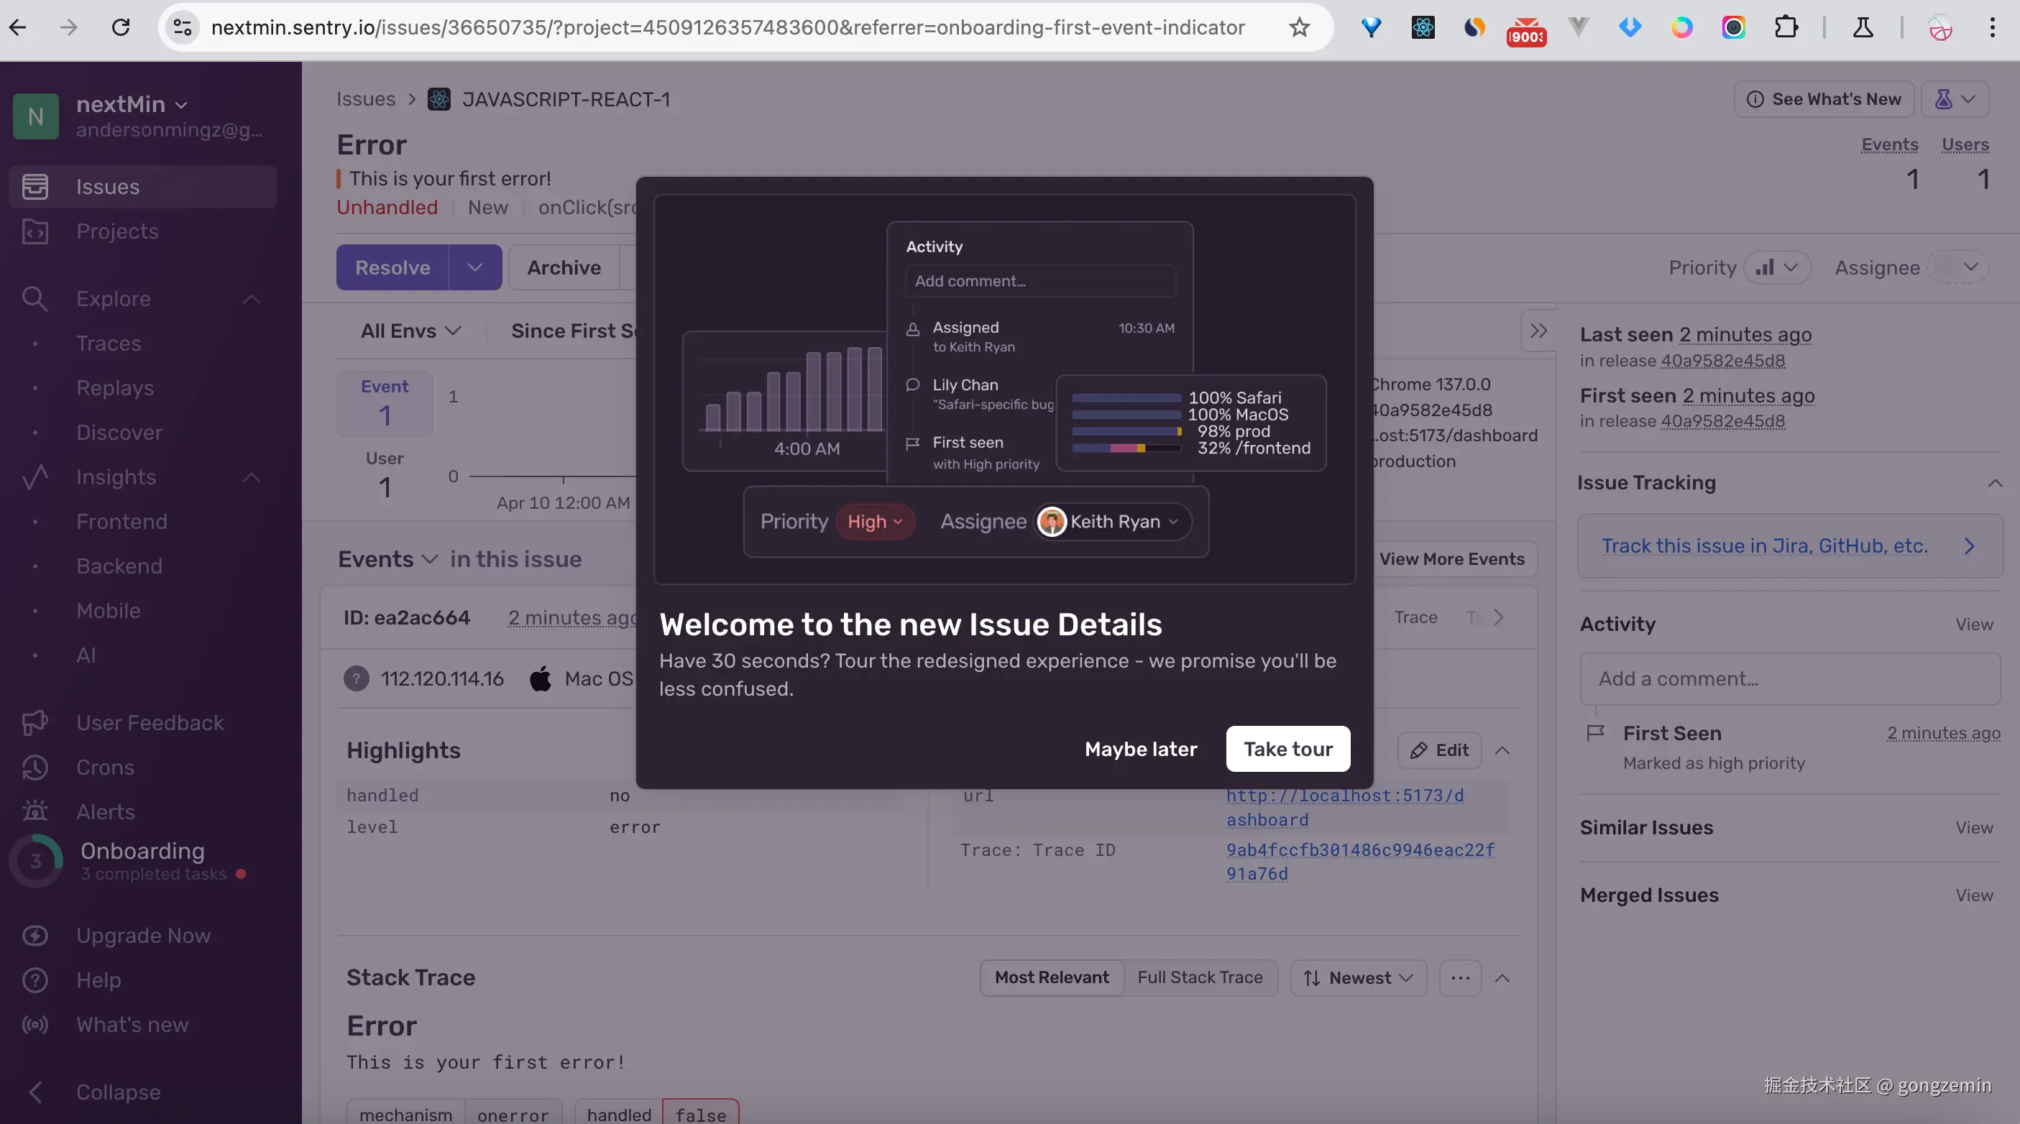
Task: Click the User Feedback megaphone icon
Action: tap(35, 723)
